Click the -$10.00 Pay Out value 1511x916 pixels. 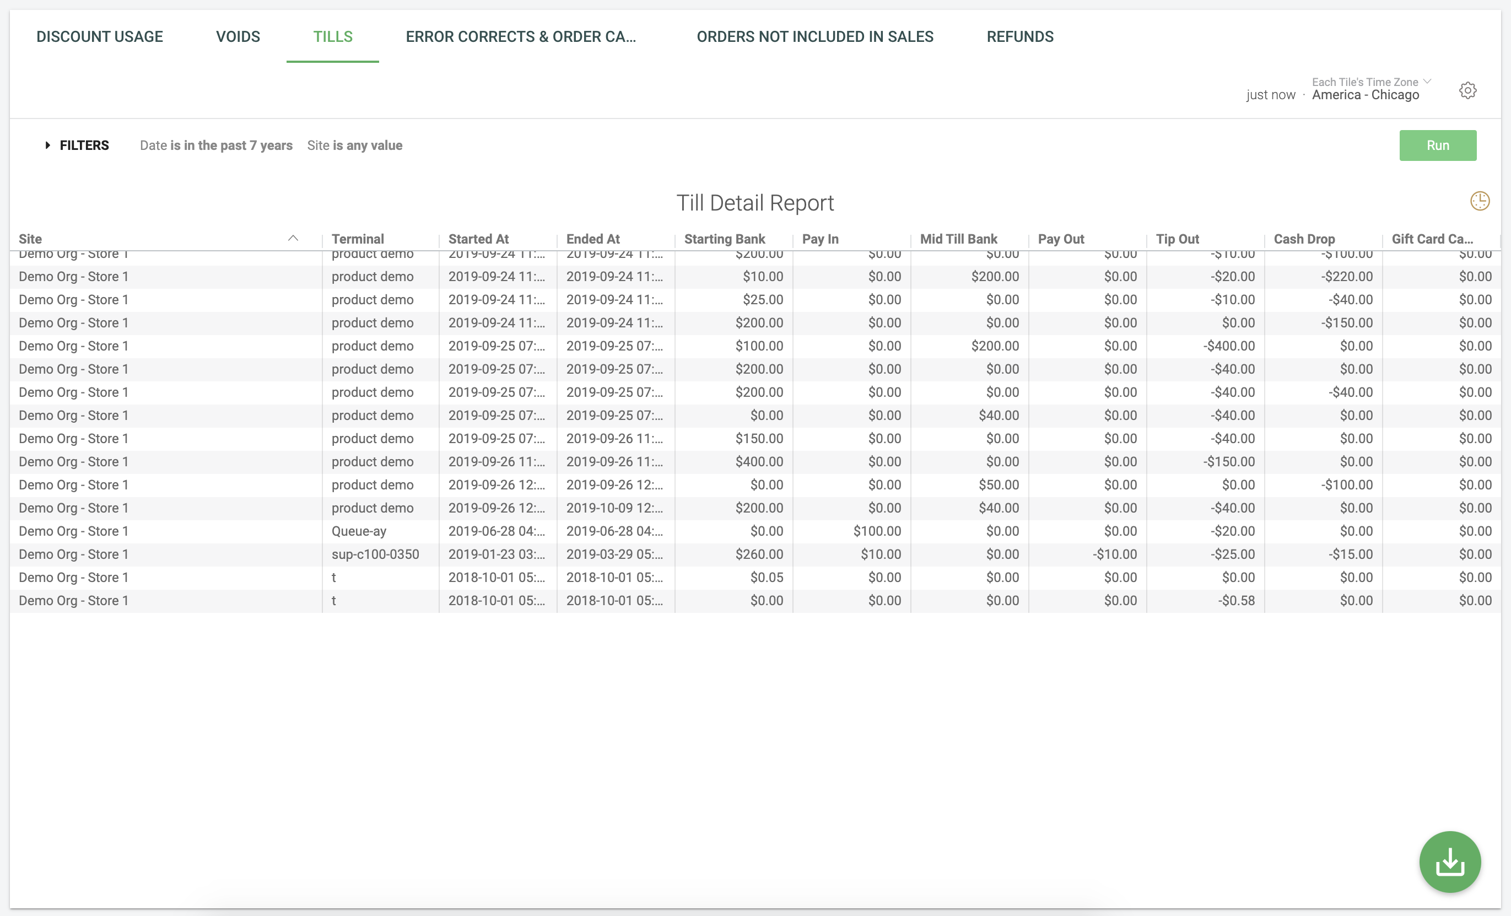tap(1114, 554)
